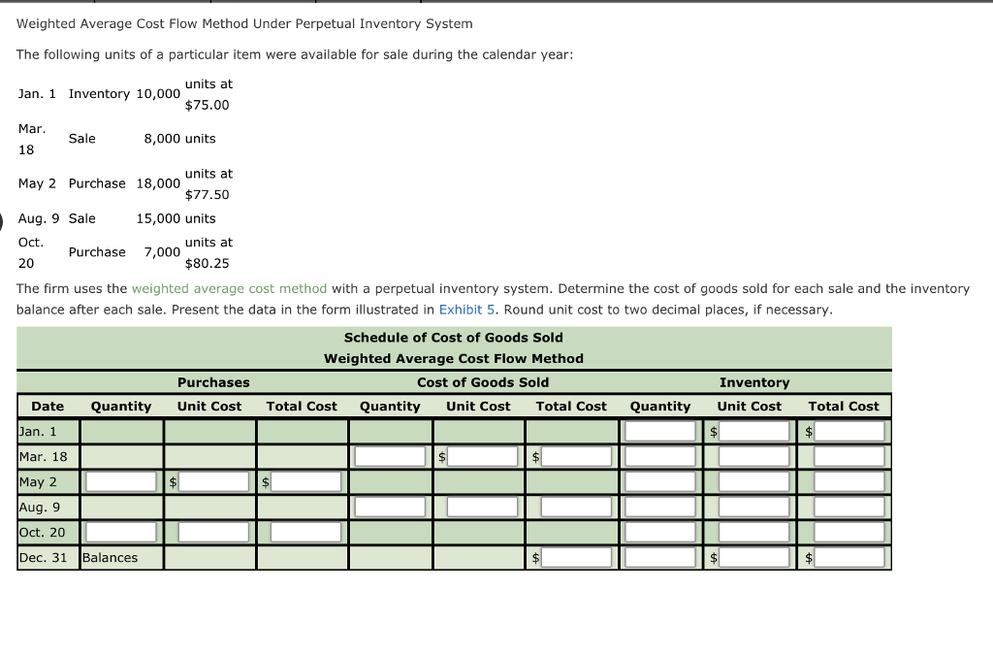The height and width of the screenshot is (656, 993).
Task: Click the Oct. 20 Purchases Quantity field
Action: 121,531
